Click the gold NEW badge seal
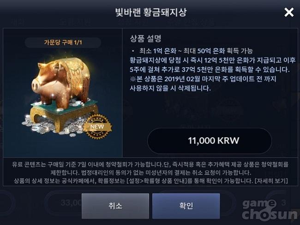300x225 pixels. point(97,126)
